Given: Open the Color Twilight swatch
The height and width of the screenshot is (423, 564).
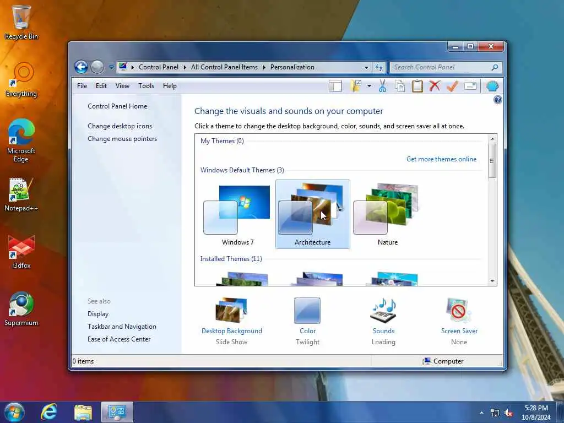Looking at the screenshot, I should click(307, 321).
